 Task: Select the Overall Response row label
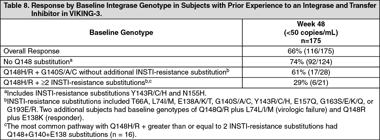[31, 51]
